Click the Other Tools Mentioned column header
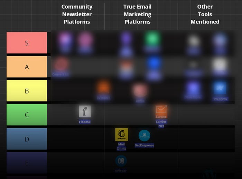242x179 pixels. point(205,14)
